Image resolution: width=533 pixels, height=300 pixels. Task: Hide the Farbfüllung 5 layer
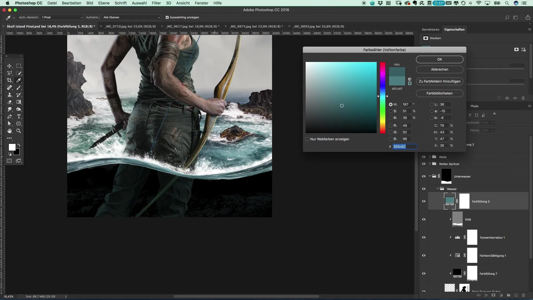point(424,201)
